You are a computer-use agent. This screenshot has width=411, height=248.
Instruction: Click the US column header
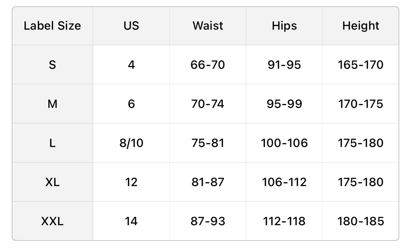(131, 26)
